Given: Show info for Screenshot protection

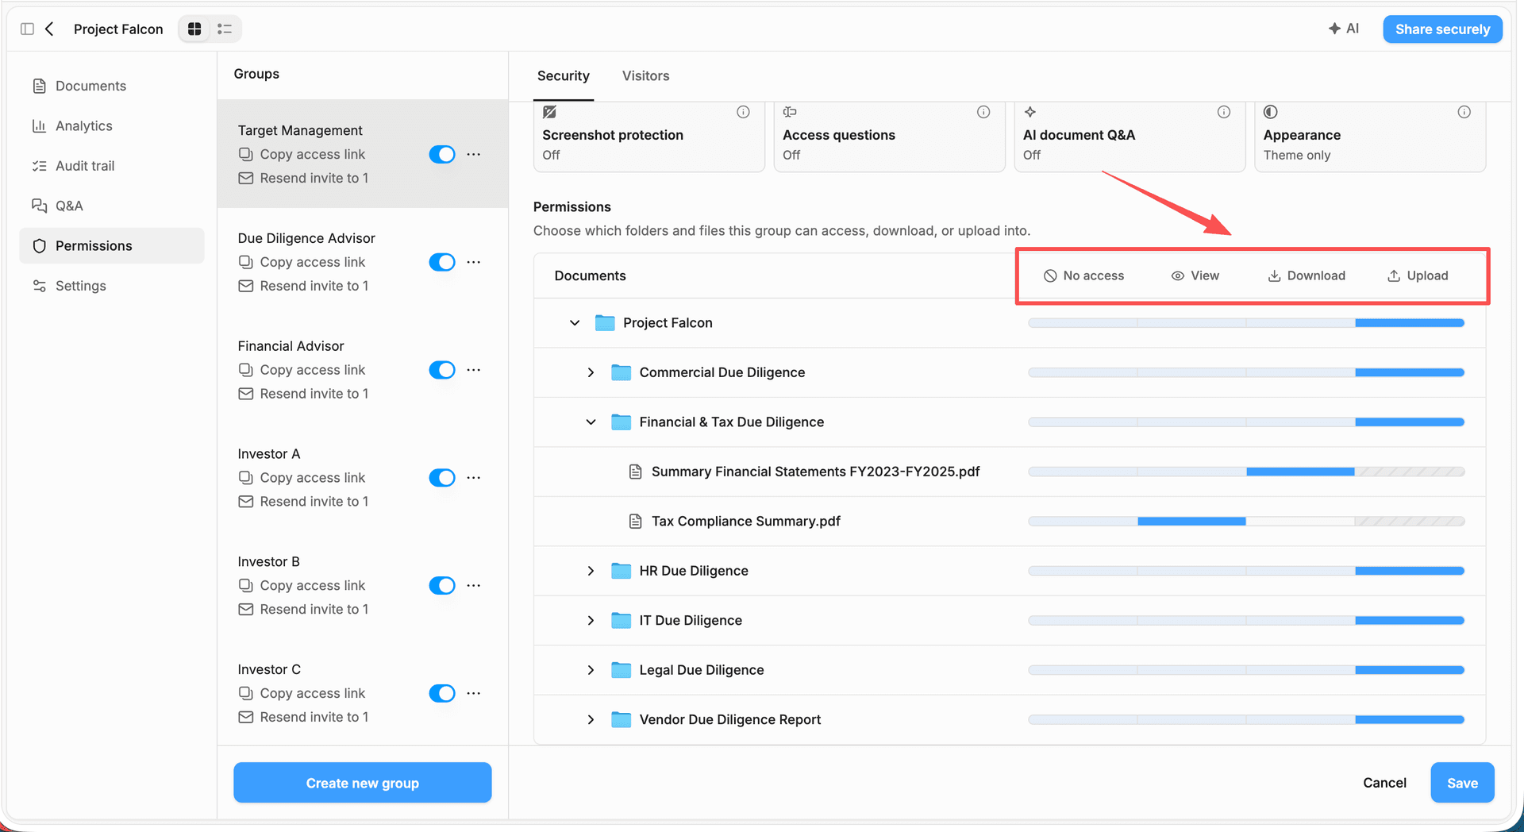Looking at the screenshot, I should pyautogui.click(x=743, y=112).
